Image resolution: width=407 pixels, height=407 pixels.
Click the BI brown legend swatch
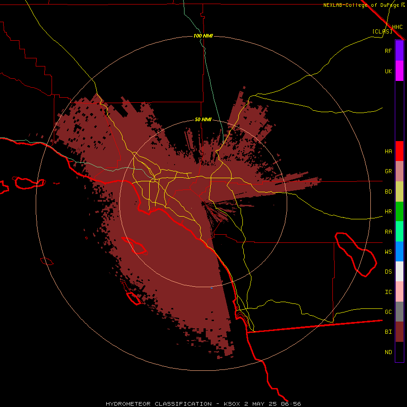(399, 332)
